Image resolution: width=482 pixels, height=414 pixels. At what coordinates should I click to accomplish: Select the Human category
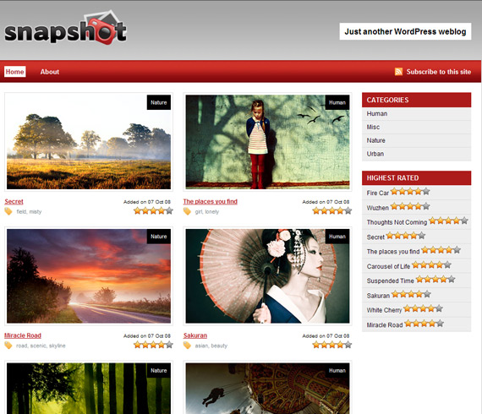pos(416,113)
